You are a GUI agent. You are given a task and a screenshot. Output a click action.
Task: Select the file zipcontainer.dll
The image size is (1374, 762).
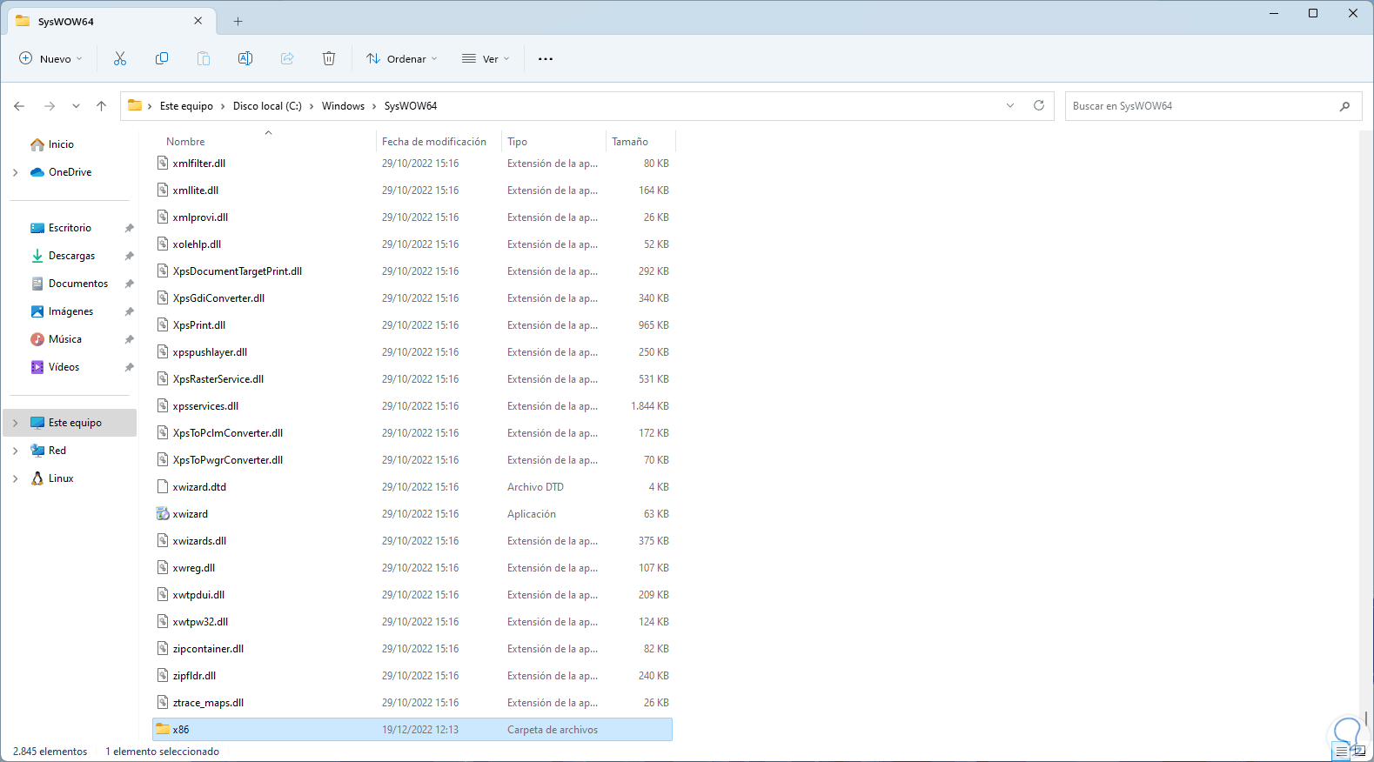[208, 648]
